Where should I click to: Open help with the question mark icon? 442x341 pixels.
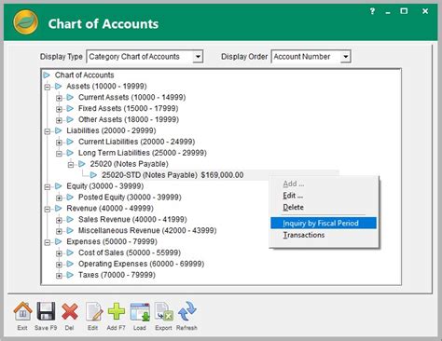tap(372, 11)
